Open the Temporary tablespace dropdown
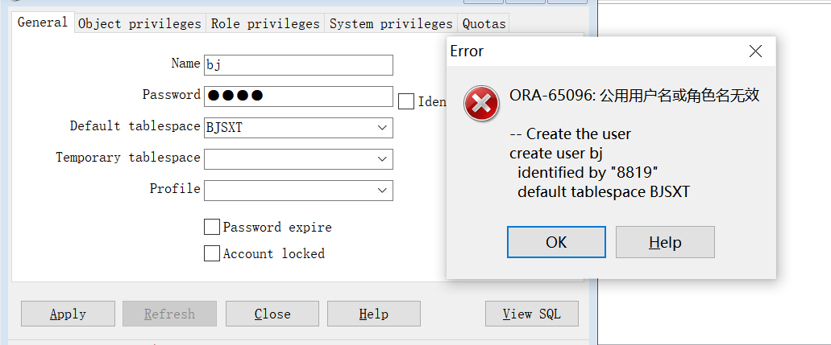This screenshot has height=345, width=831. 382,158
